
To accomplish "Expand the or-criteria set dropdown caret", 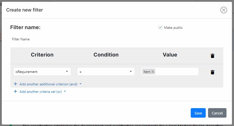I will [65, 92].
